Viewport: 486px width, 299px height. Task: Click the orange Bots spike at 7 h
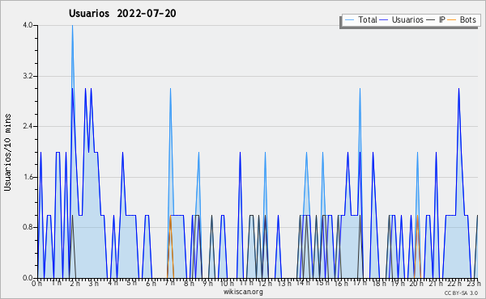[x=170, y=246]
